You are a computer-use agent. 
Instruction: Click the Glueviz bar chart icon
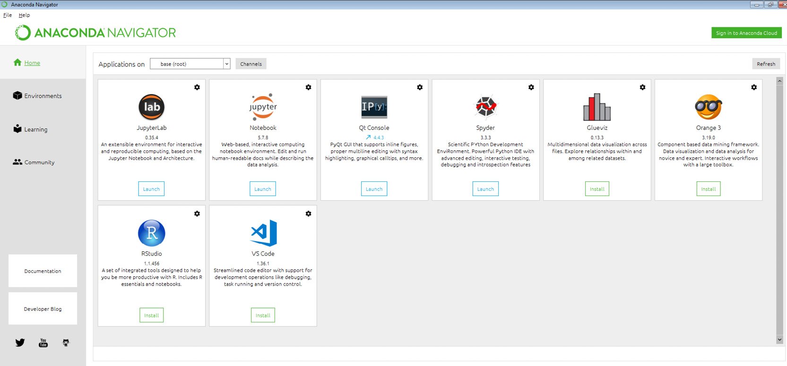coord(597,107)
